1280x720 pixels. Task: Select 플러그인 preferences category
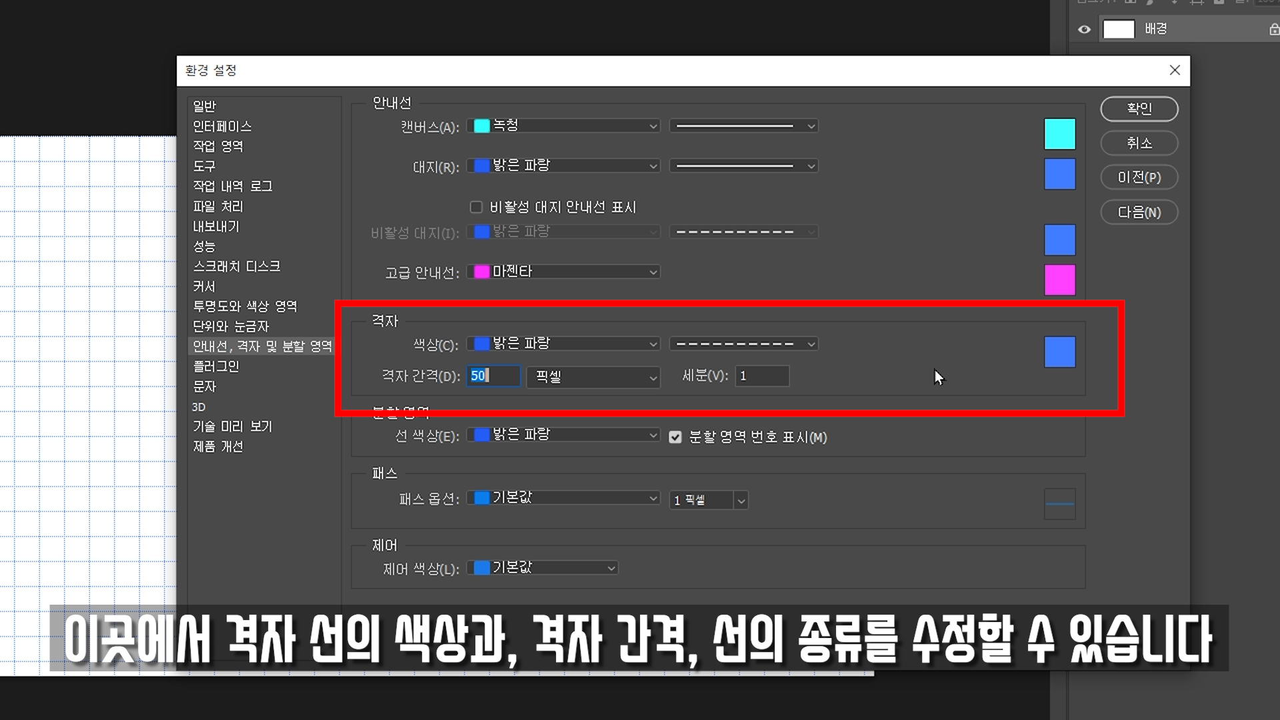(216, 366)
